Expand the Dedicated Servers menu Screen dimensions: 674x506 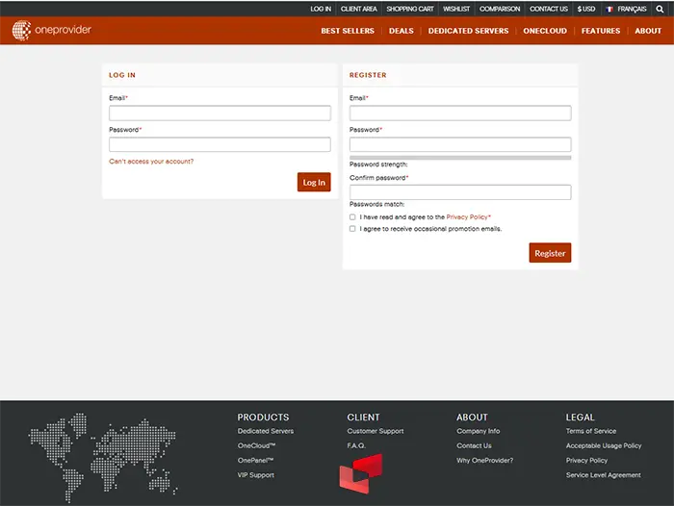coord(468,31)
